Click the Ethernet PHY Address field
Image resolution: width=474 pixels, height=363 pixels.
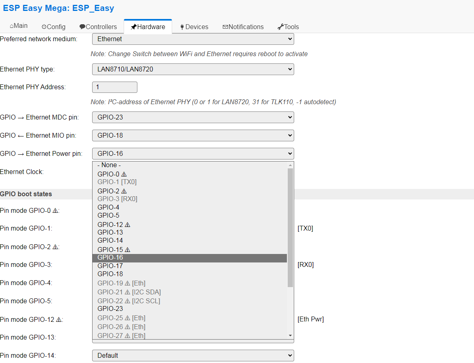pos(115,87)
